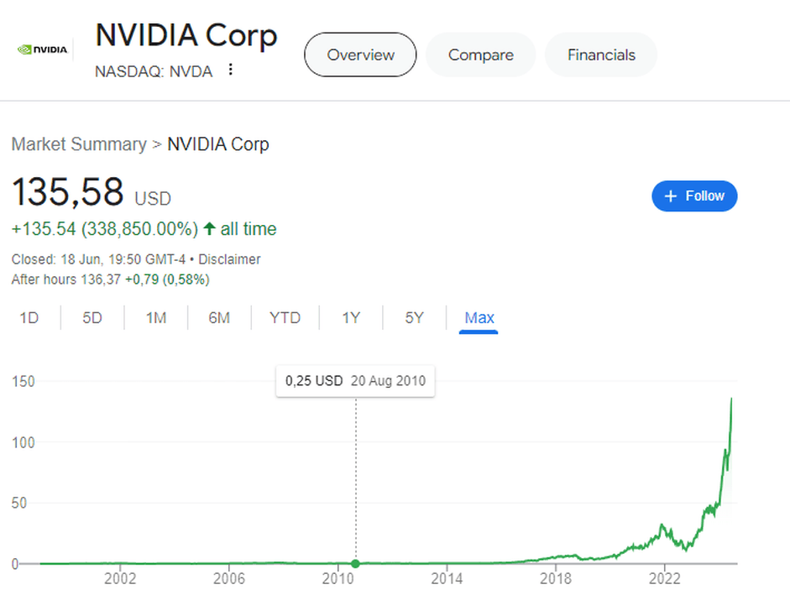Select the 5D time range
The image size is (790, 595).
pos(92,318)
